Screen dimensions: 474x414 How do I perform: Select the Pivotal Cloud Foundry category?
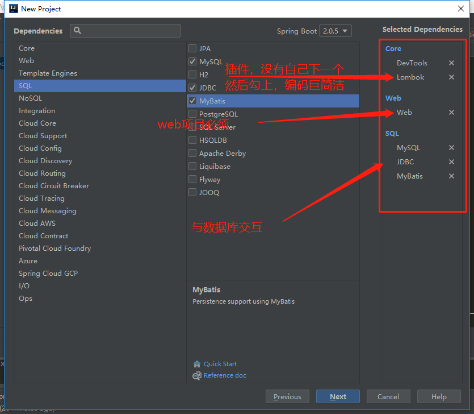click(x=100, y=249)
